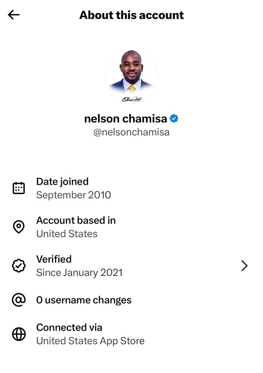Viewport: 263px width, 373px height.
Task: Click 'United States App Store' text
Action: tap(90, 341)
